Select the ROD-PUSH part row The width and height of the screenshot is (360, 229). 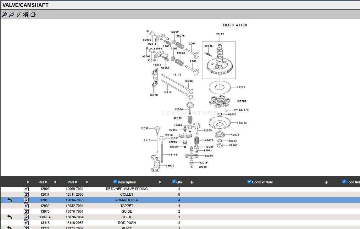127,223
